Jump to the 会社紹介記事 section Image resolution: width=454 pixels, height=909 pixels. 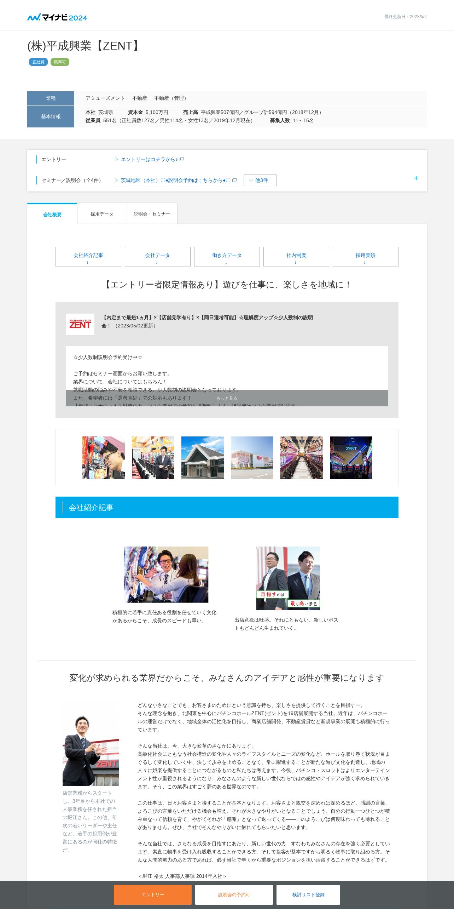(88, 257)
